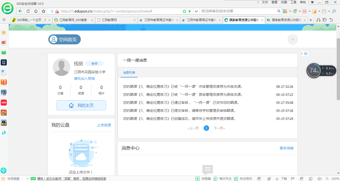
Task: Open the green mail icon in sidebar
Action: pos(4,52)
